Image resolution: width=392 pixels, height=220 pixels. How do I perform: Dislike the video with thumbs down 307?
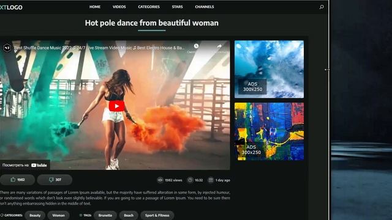pos(55,180)
